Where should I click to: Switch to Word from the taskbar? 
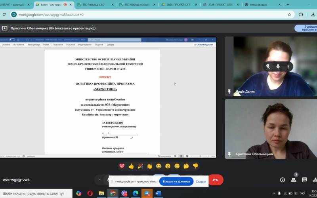pos(158,194)
